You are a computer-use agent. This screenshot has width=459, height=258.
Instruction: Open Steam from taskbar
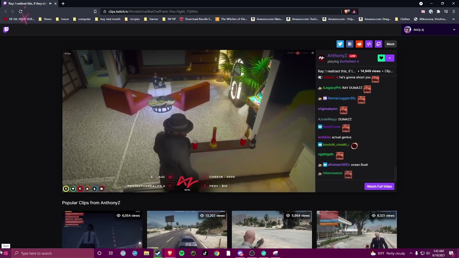click(x=158, y=253)
